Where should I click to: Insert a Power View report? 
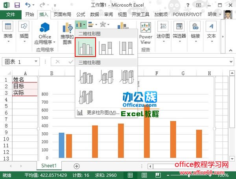coord(146,33)
